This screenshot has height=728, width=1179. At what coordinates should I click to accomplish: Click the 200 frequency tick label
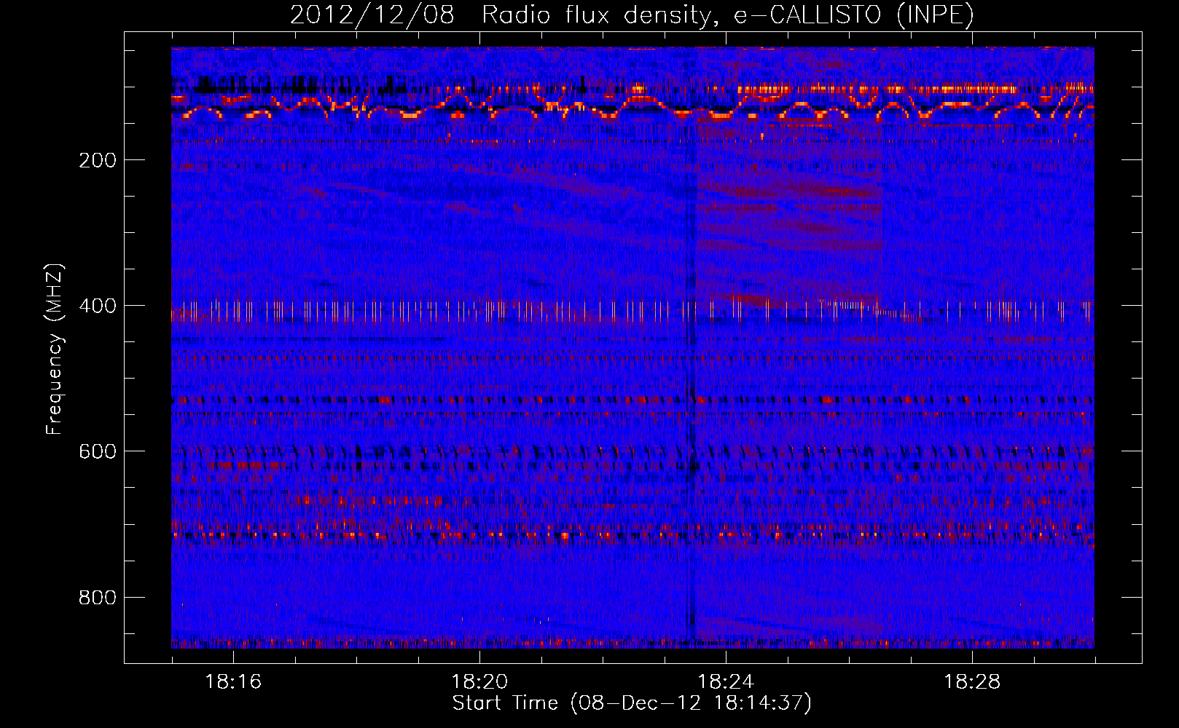pos(98,160)
